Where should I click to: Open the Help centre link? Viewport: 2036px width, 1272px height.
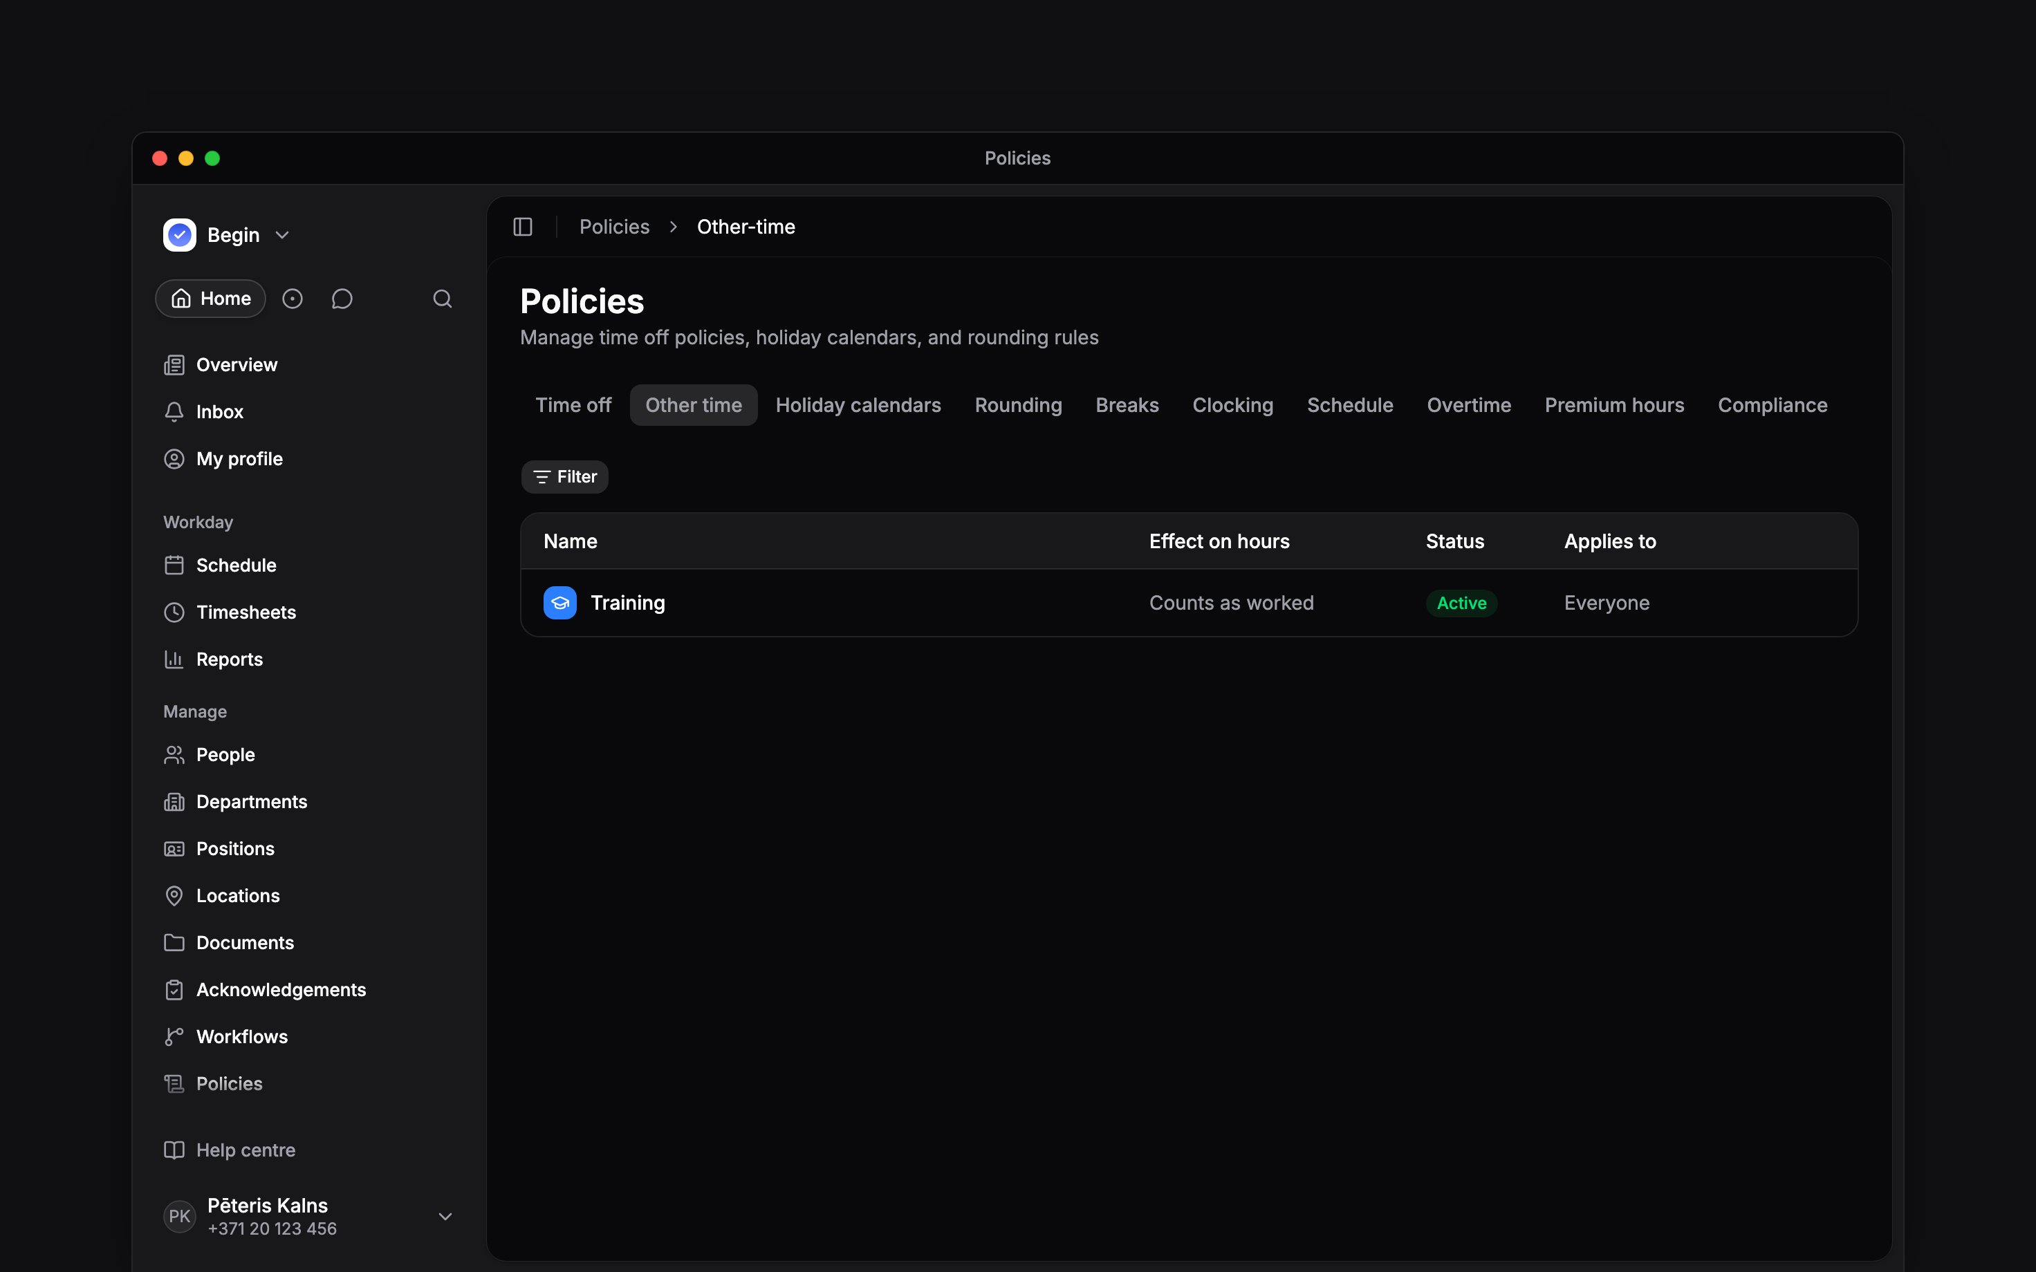click(x=310, y=1150)
